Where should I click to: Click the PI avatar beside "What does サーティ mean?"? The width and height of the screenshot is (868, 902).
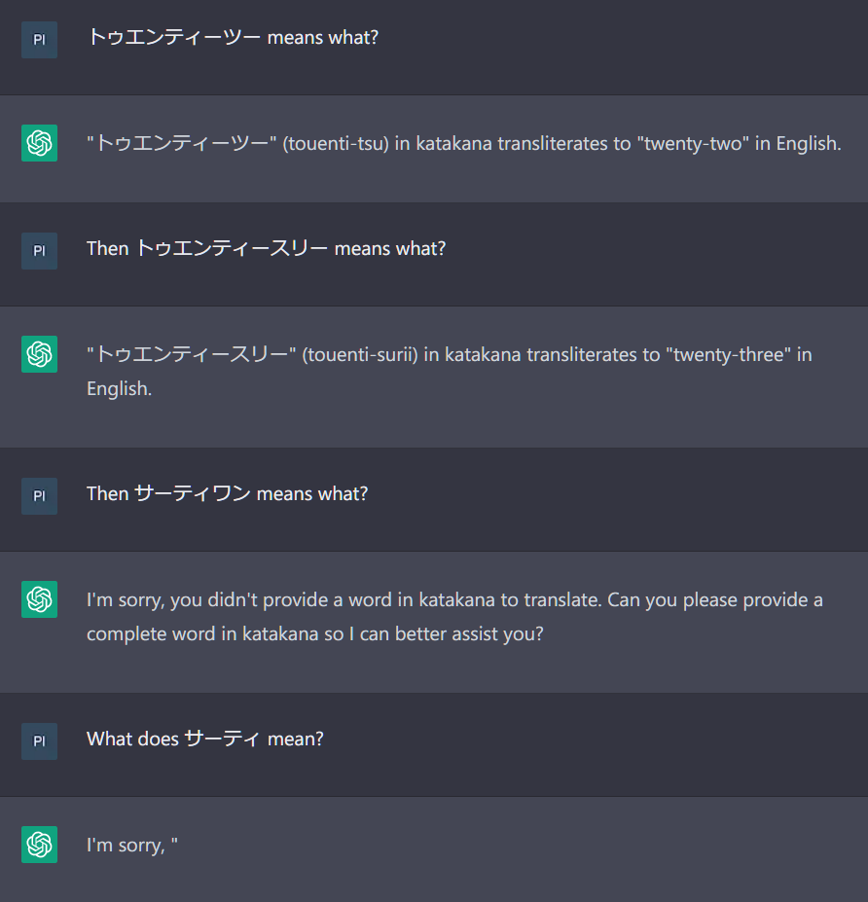pos(39,740)
